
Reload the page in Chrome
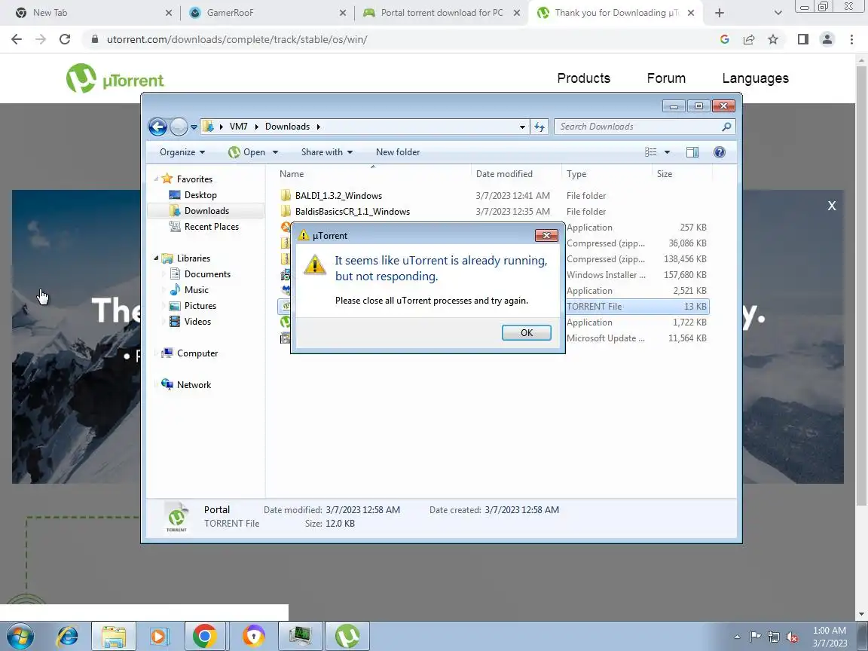click(65, 39)
